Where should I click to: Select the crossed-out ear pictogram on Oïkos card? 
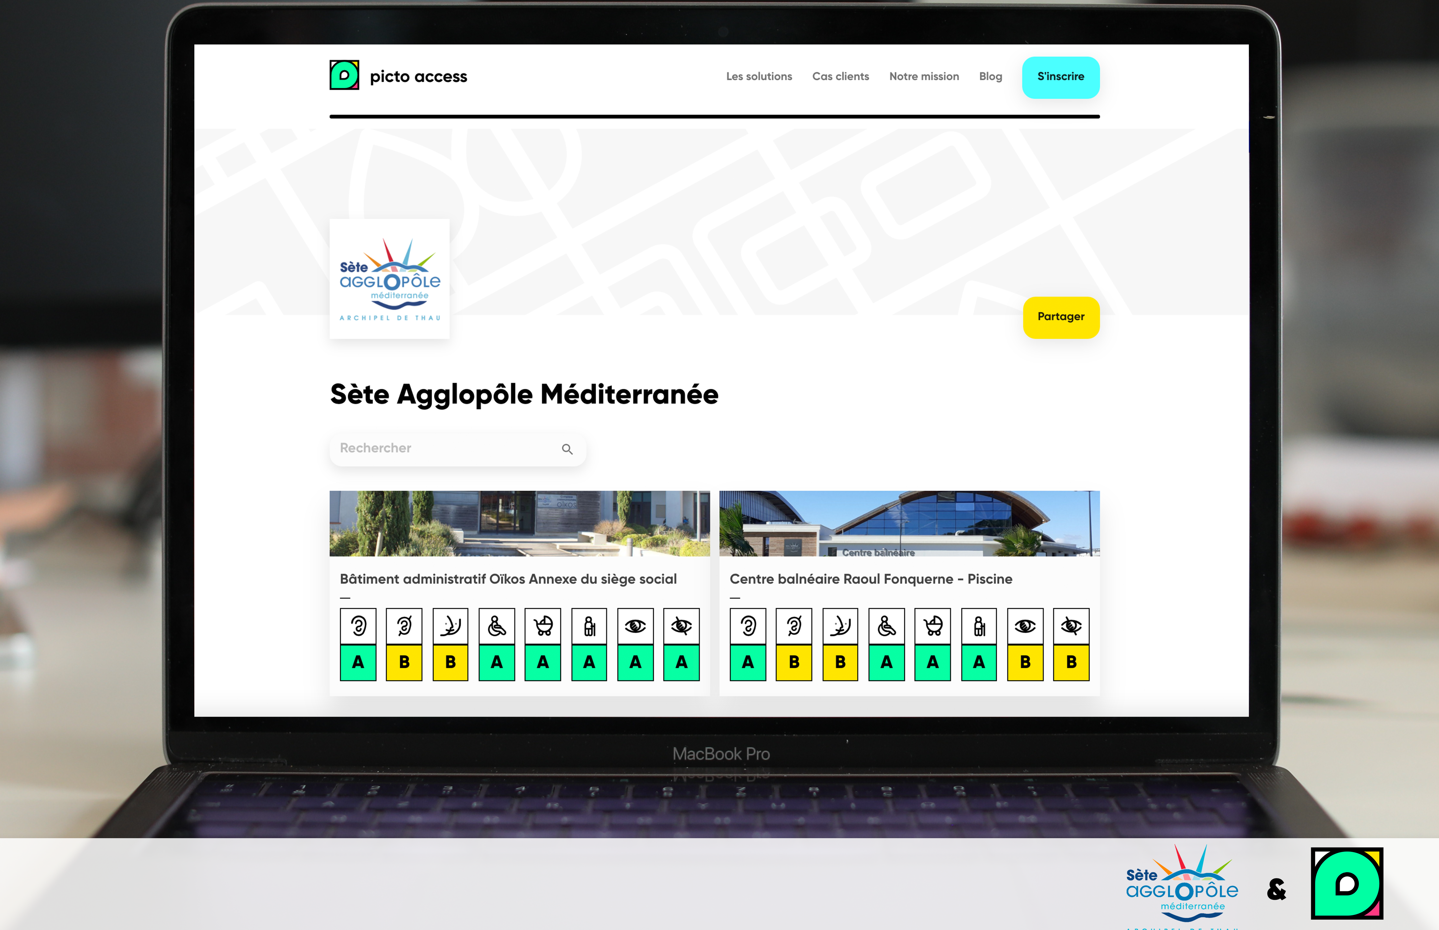(404, 626)
